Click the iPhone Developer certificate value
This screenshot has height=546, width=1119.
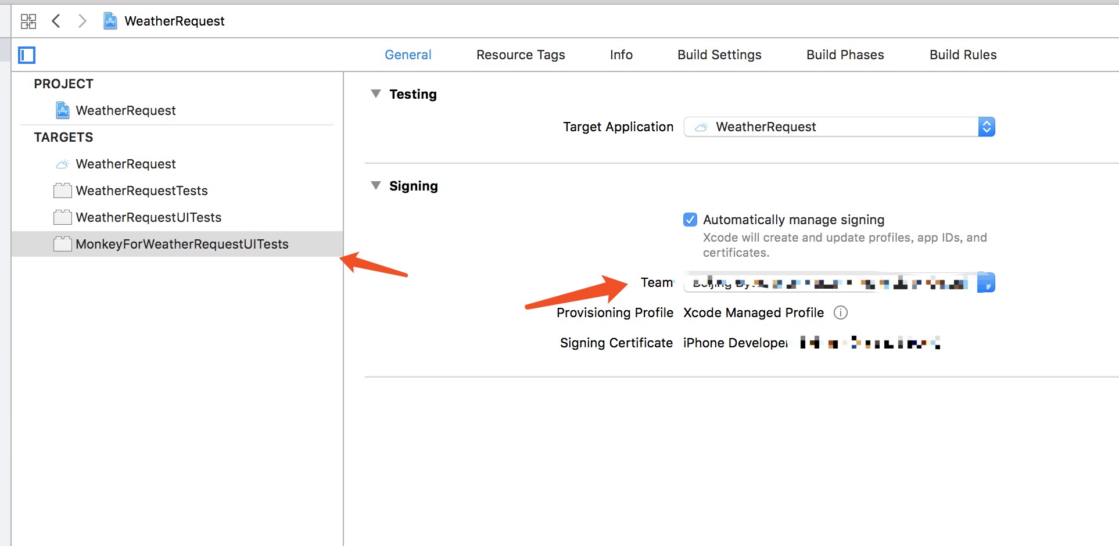736,343
